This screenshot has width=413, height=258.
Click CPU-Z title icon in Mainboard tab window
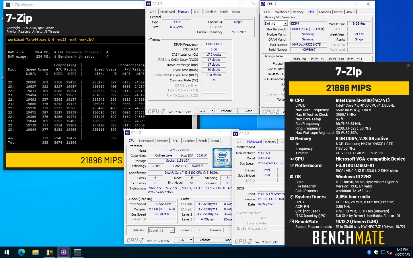[235, 134]
